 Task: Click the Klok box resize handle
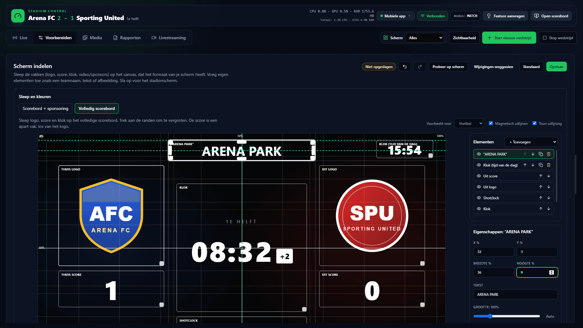304,309
